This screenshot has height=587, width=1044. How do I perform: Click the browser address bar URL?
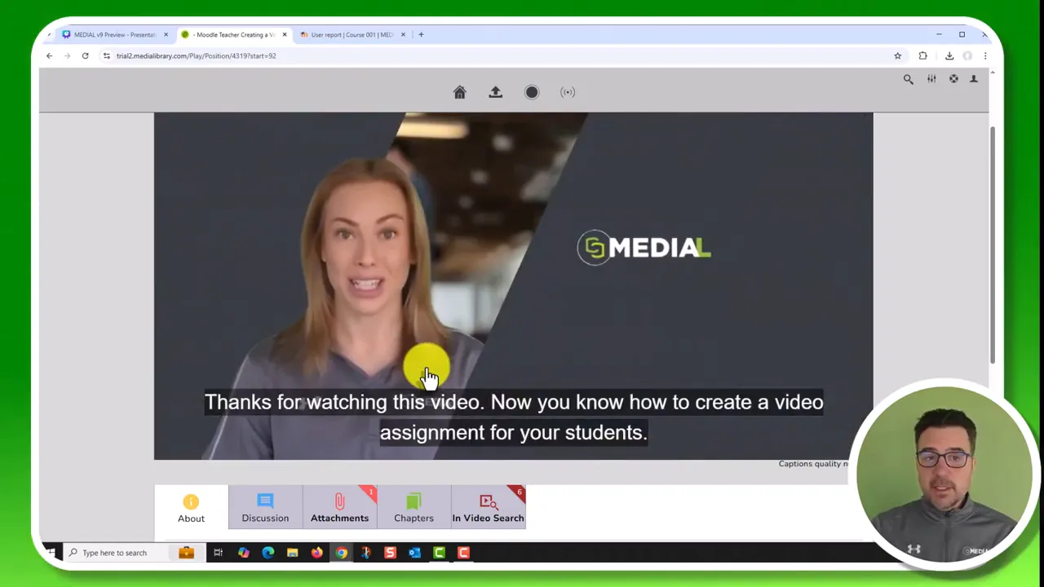[x=196, y=56]
